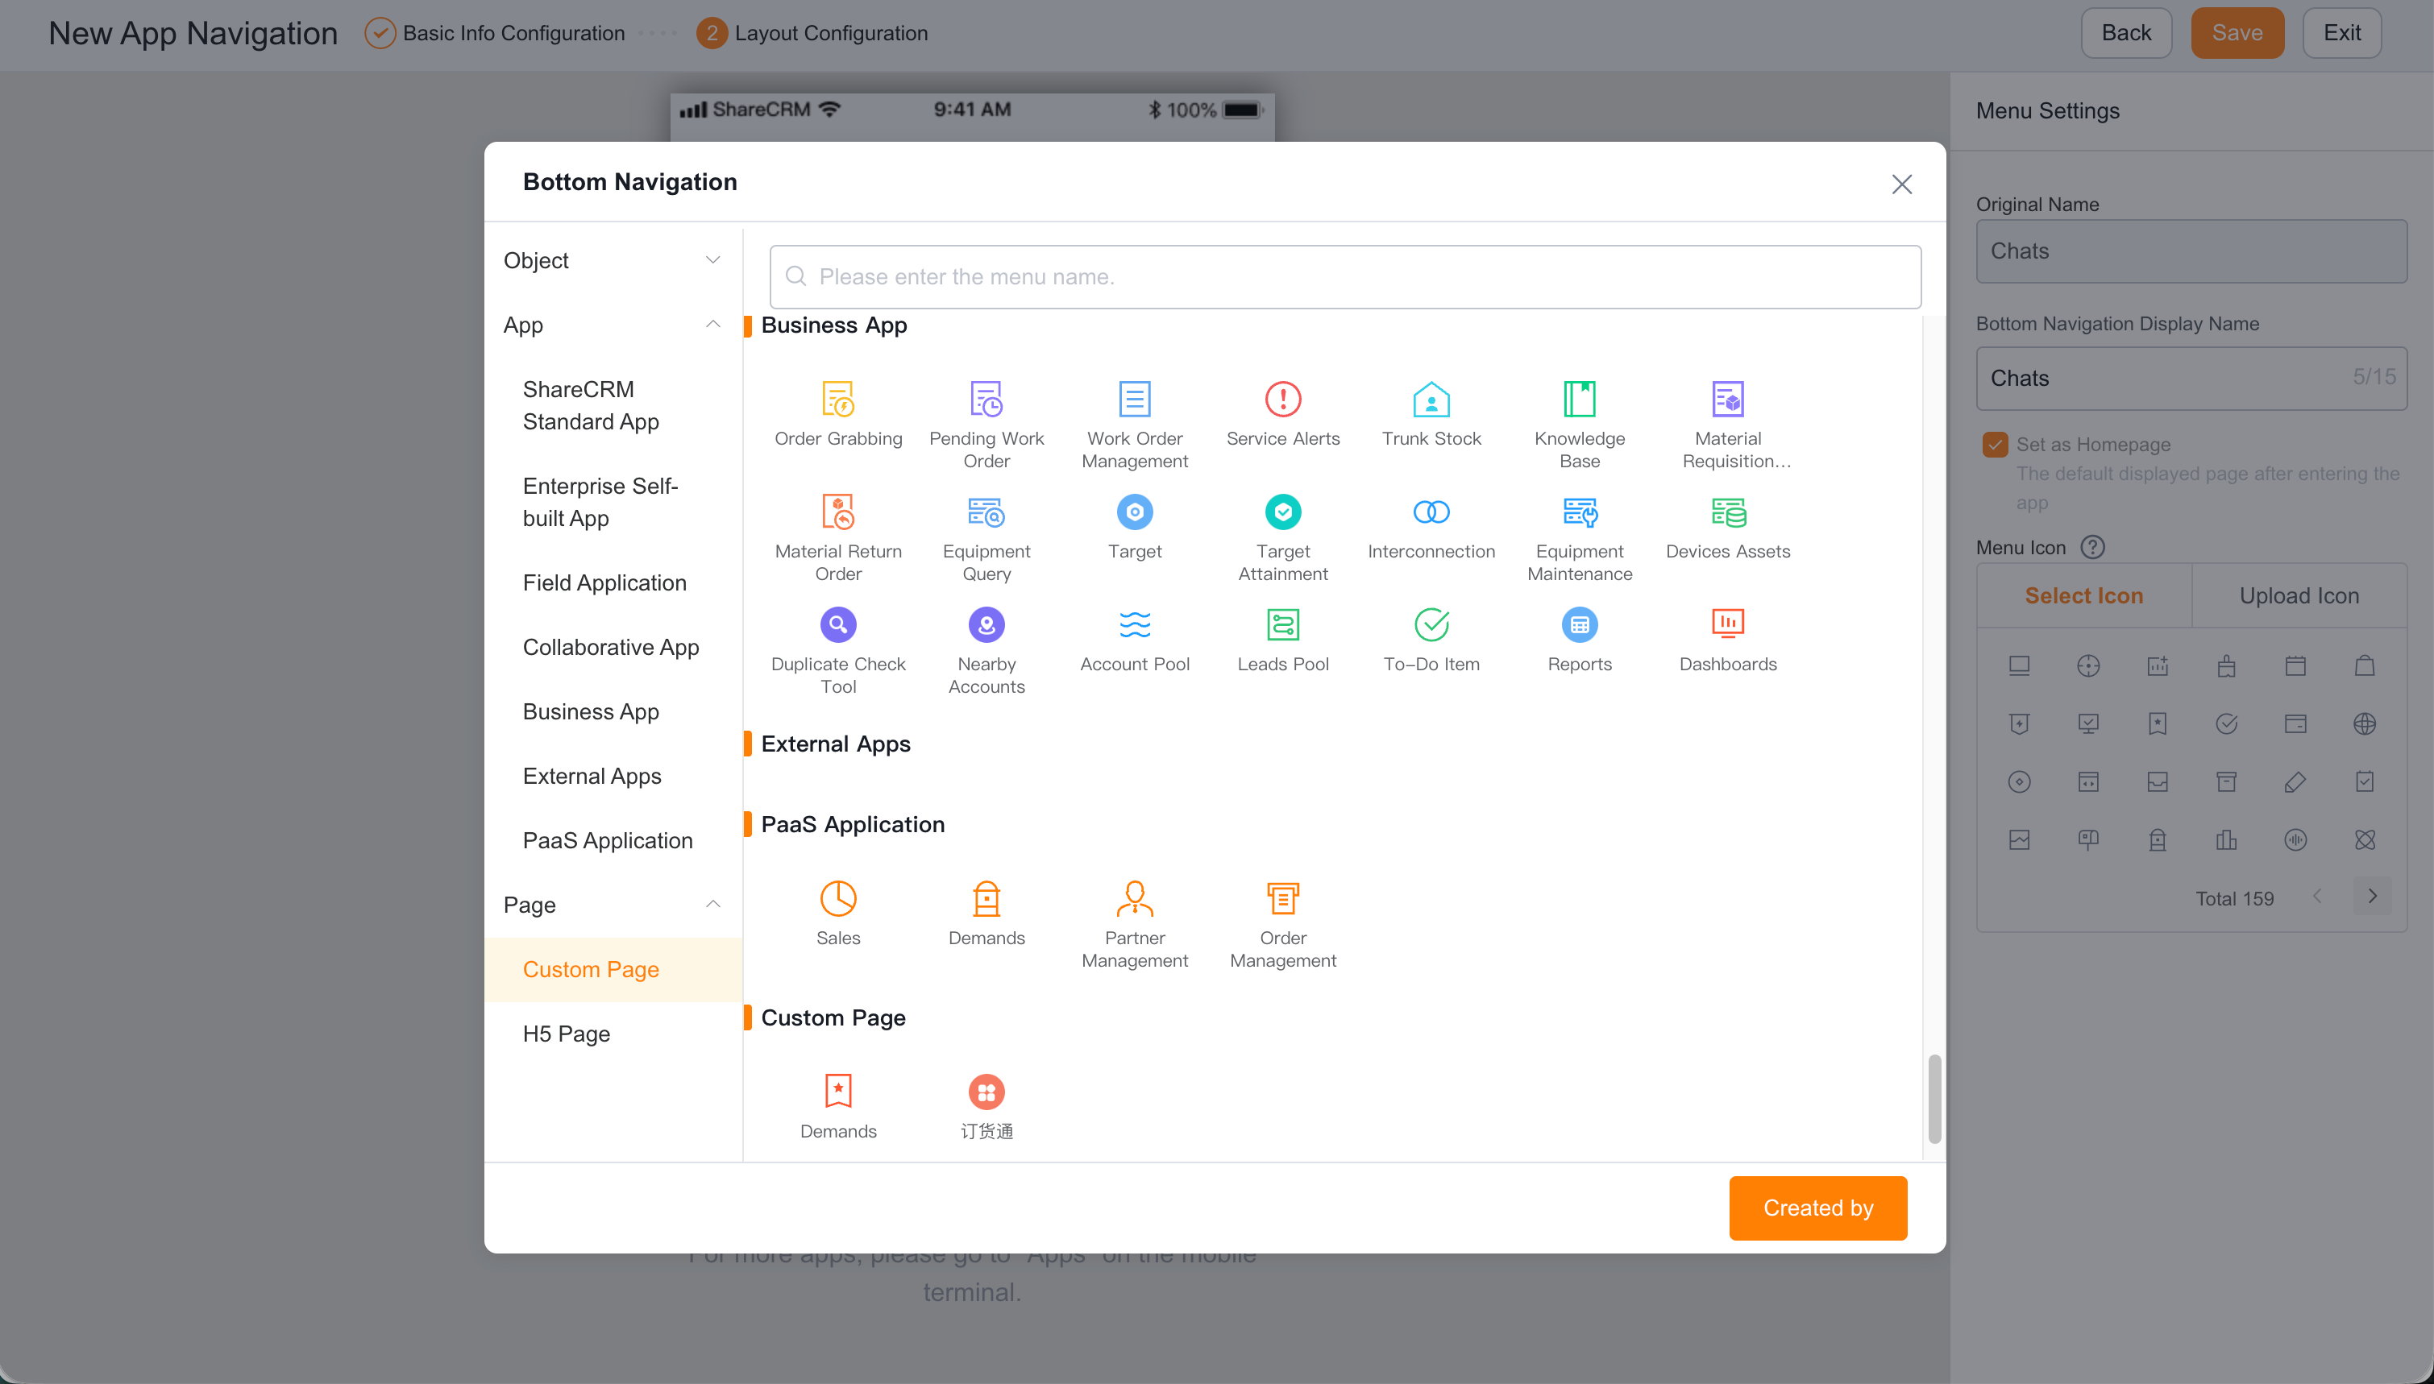Select the To-Do Item icon
This screenshot has height=1384, width=2434.
click(1431, 624)
